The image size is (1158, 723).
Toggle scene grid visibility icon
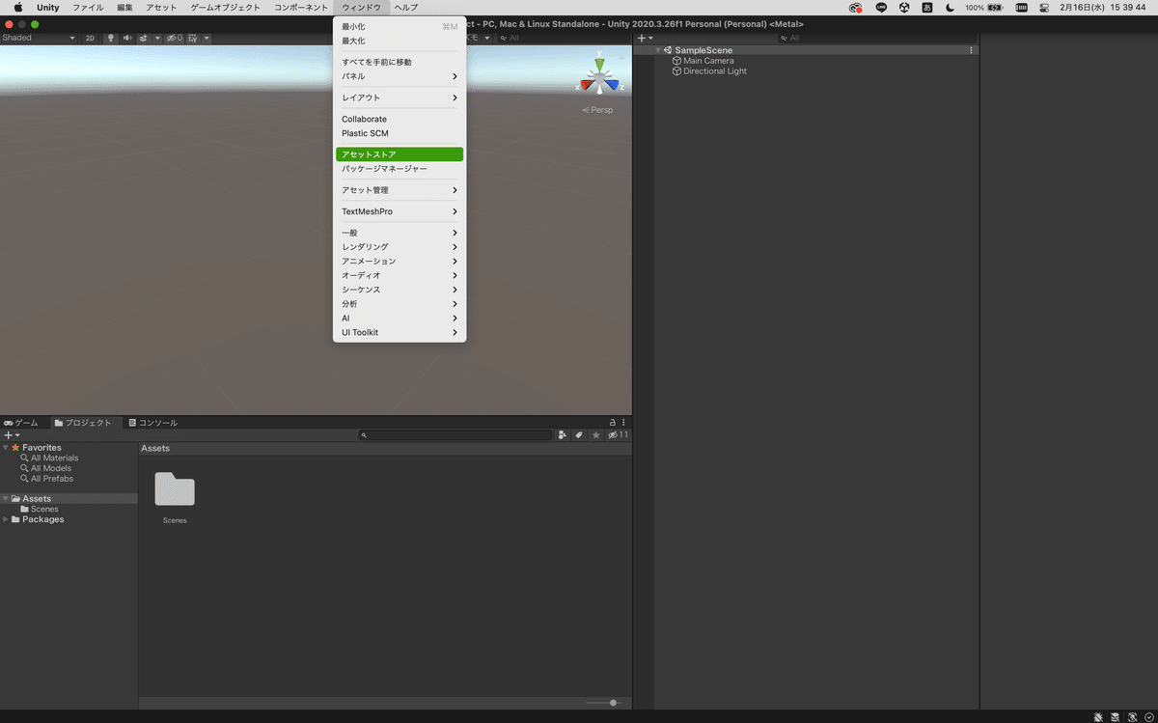click(x=193, y=38)
